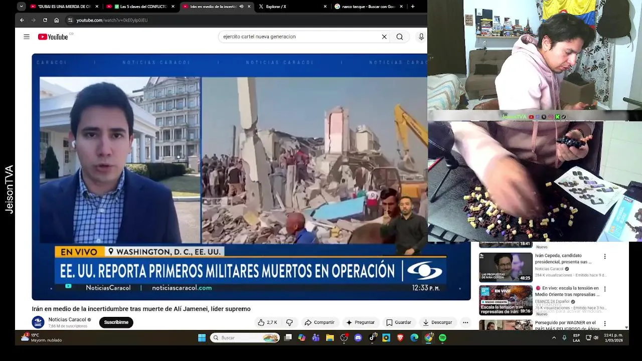Open "Perseguido por WAGNER" video title

(567, 325)
